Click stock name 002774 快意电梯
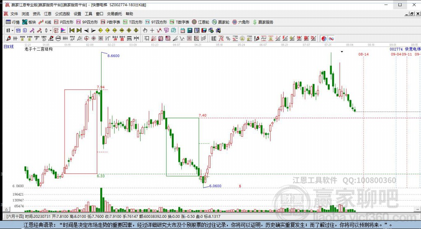Image resolution: width=421 pixels, height=229 pixels. tap(405, 49)
